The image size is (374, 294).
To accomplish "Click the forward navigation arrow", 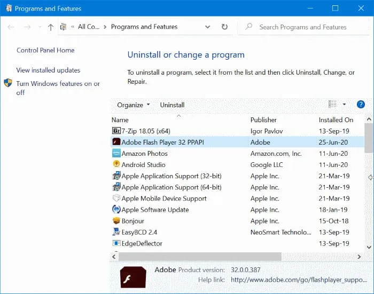I will coord(27,27).
